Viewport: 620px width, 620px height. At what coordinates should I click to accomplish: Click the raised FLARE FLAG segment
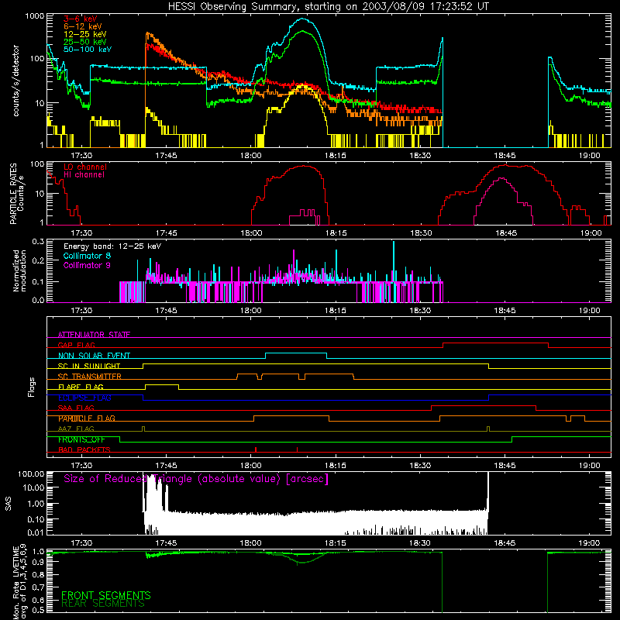[162, 384]
